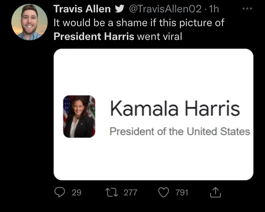Click the 1h tweet timestamp
The image size is (265, 212).
point(214,10)
